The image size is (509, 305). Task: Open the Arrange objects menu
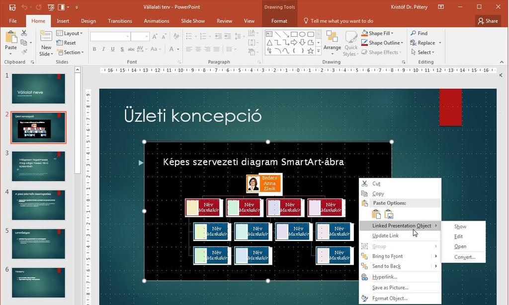pos(332,43)
